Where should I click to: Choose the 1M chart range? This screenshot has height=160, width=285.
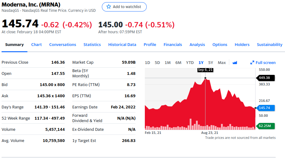168,63
